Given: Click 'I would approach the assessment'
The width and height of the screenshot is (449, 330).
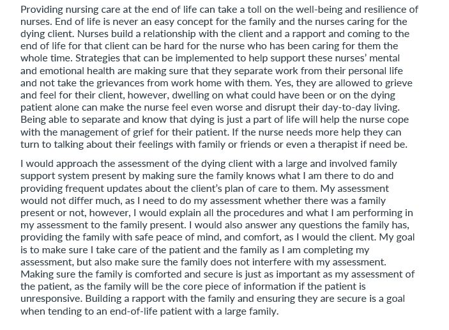Looking at the screenshot, I should [90, 164].
